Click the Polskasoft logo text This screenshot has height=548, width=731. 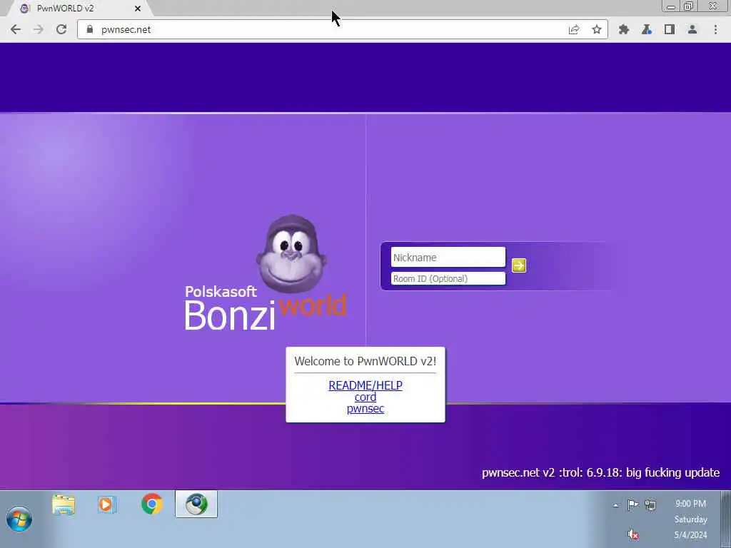pyautogui.click(x=221, y=292)
